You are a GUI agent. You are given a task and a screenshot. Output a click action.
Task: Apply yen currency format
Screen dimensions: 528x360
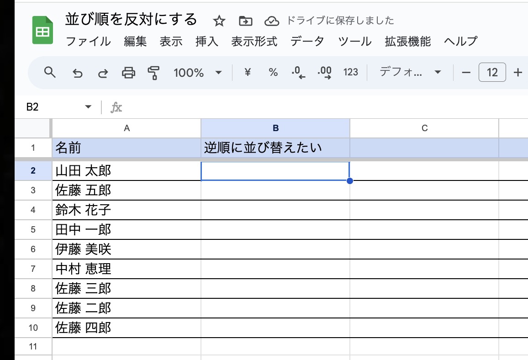pos(248,72)
